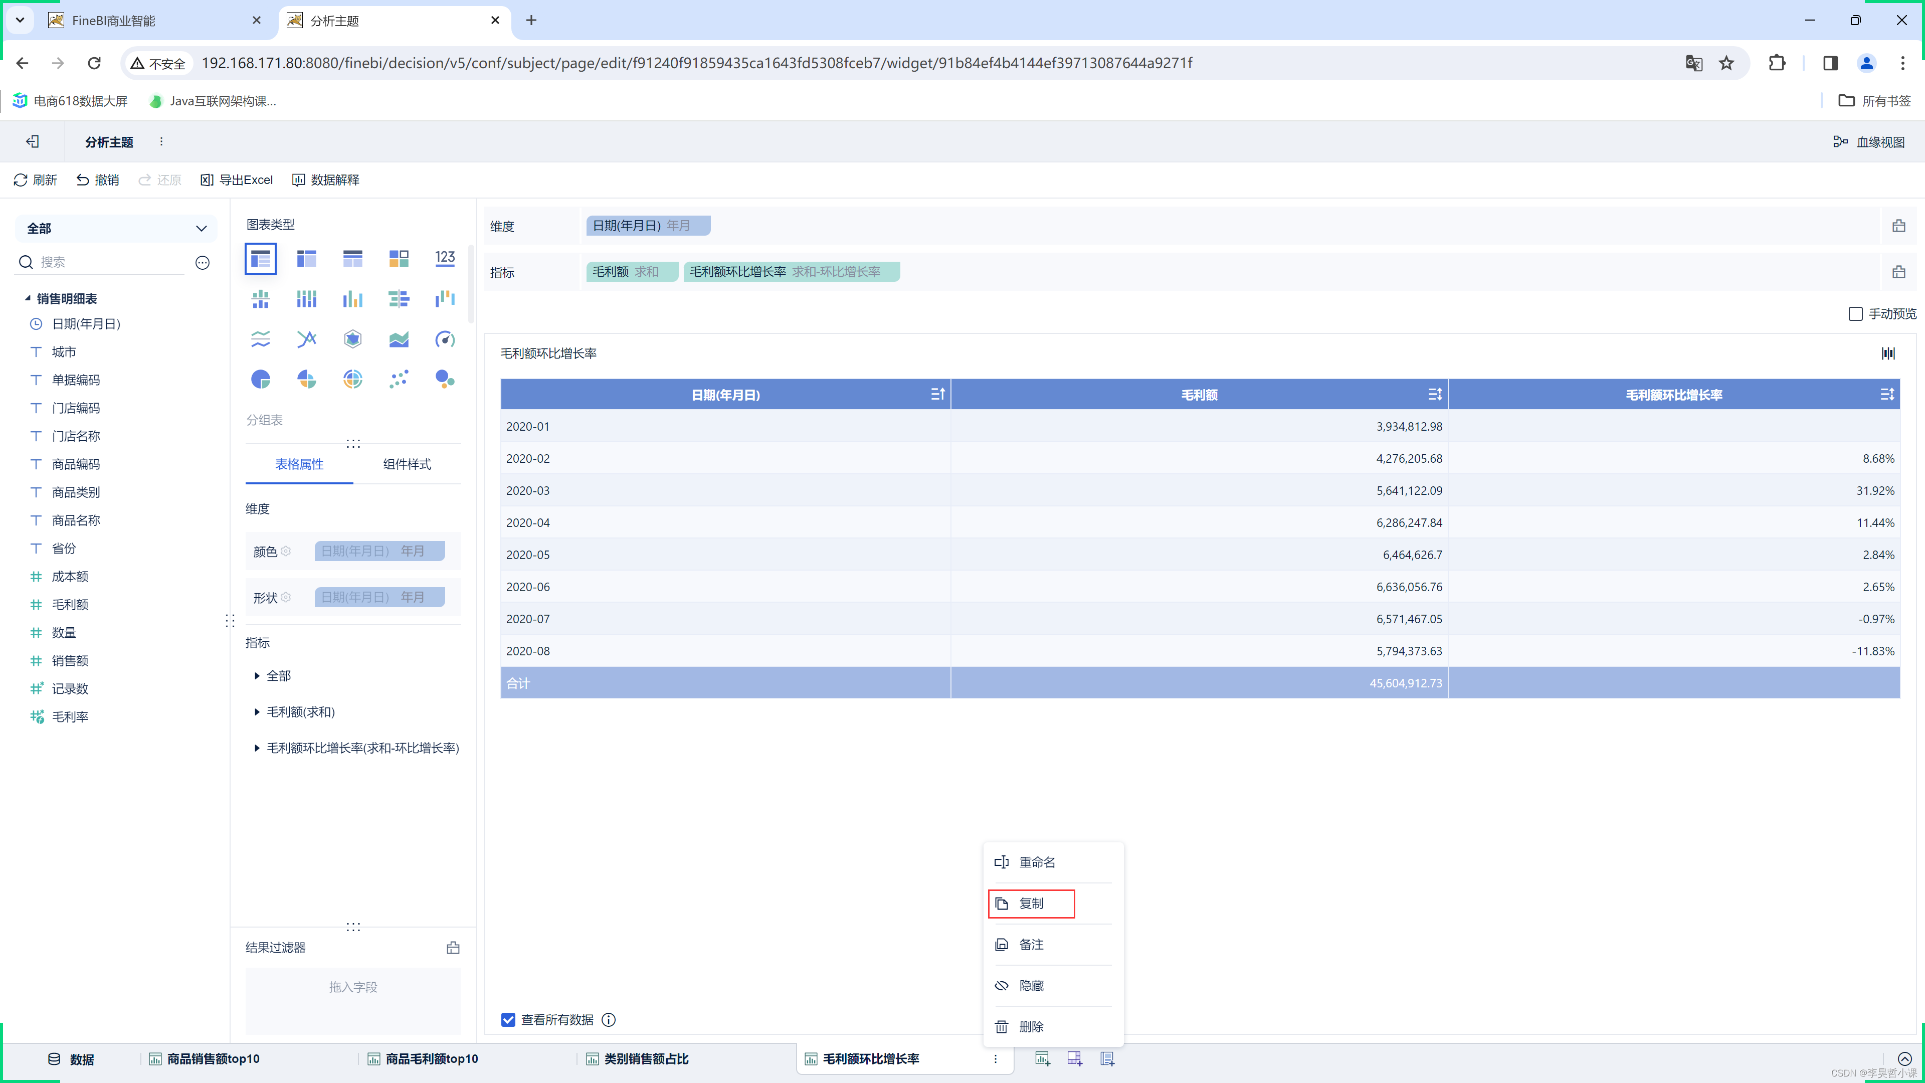1925x1083 pixels.
Task: Open dropdown of 日期(年月日) 年月 dimension pill
Action: (x=648, y=226)
